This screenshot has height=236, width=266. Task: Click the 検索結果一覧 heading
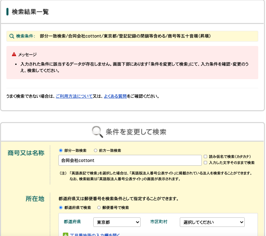[x=30, y=12]
